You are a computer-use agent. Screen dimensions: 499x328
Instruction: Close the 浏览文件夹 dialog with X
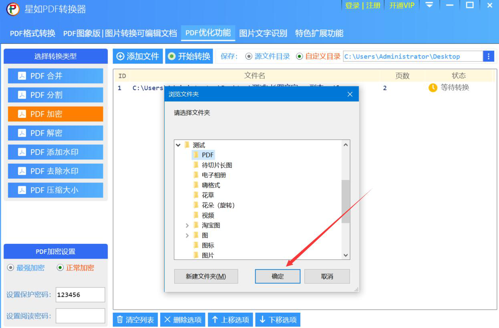350,94
